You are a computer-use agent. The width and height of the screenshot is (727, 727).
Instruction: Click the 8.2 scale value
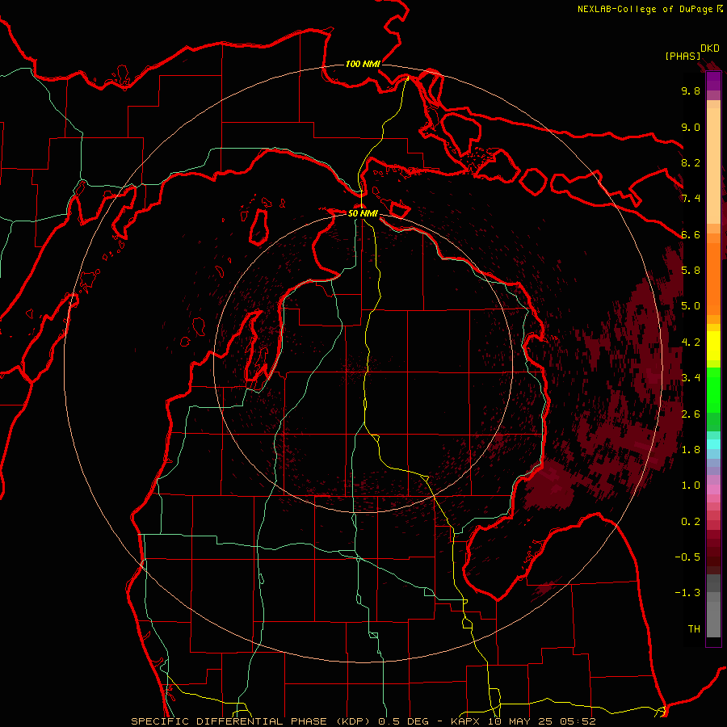(x=691, y=162)
